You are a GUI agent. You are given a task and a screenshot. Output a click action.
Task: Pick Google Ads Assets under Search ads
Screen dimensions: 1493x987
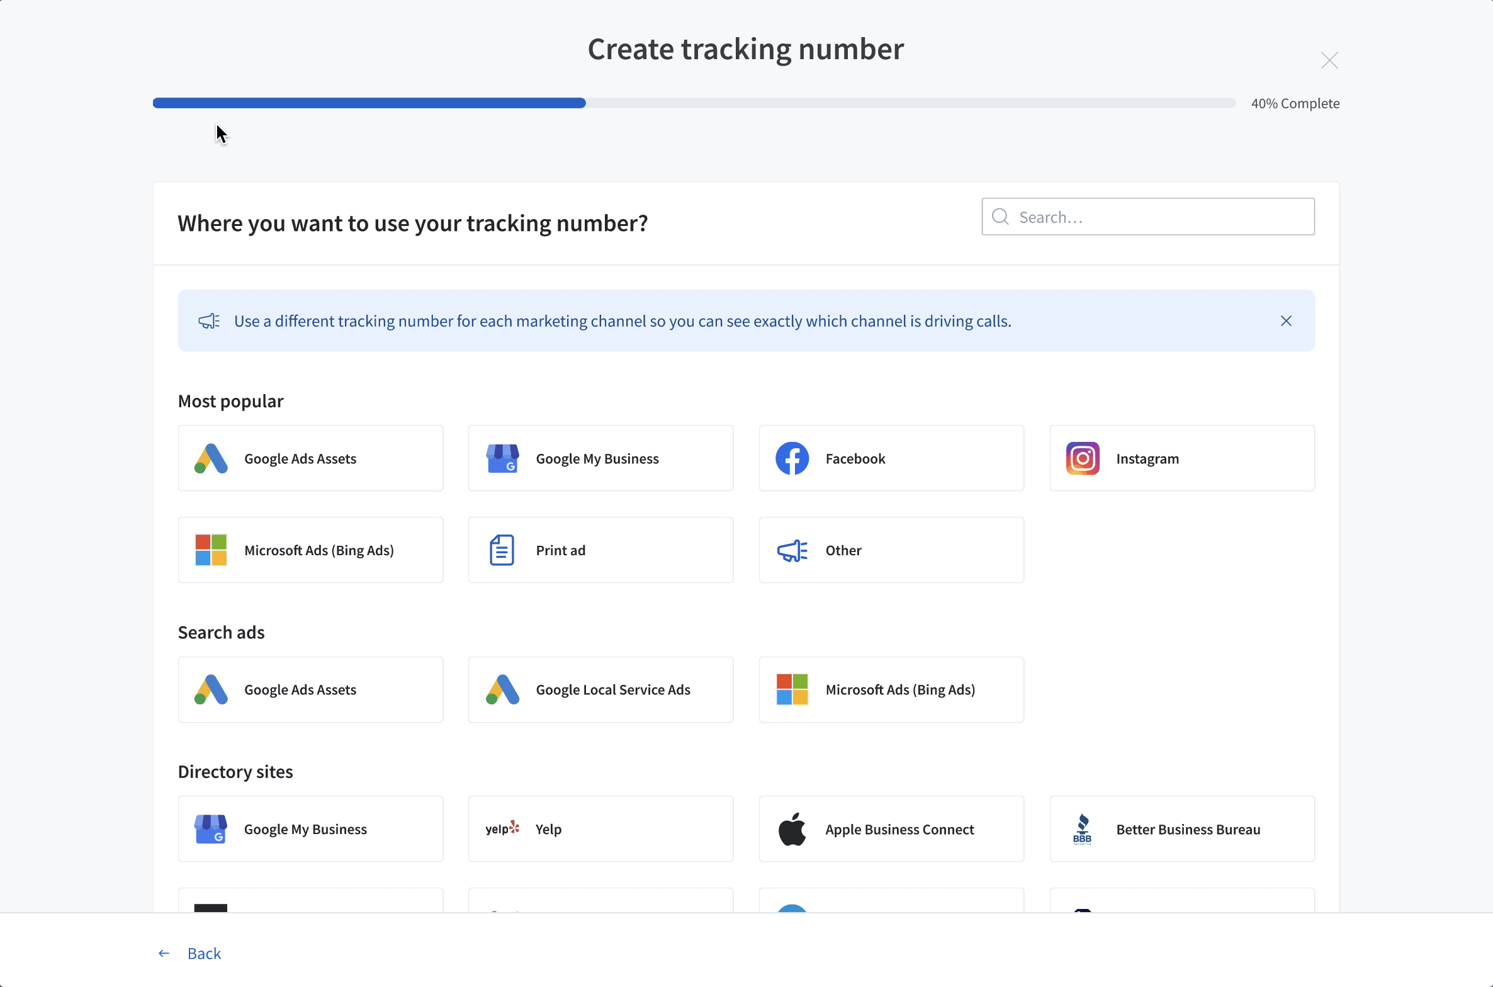(x=310, y=689)
